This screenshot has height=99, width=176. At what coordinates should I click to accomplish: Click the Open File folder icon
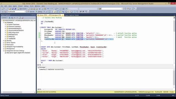(10, 9)
